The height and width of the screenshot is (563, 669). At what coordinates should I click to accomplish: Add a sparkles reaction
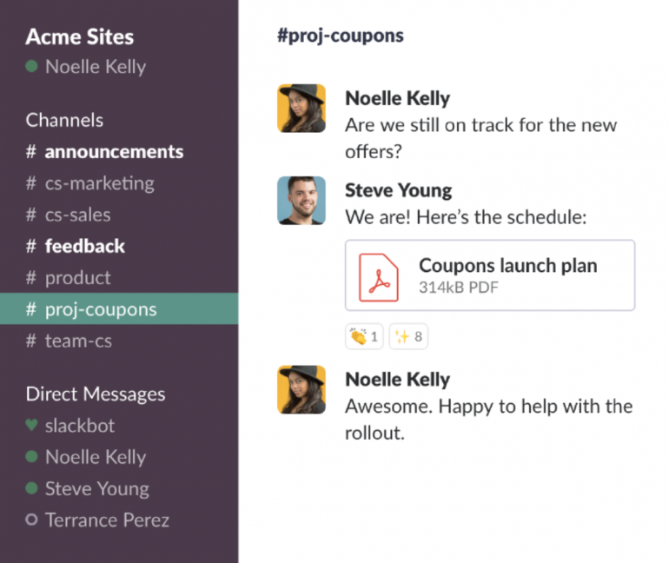[x=408, y=336]
